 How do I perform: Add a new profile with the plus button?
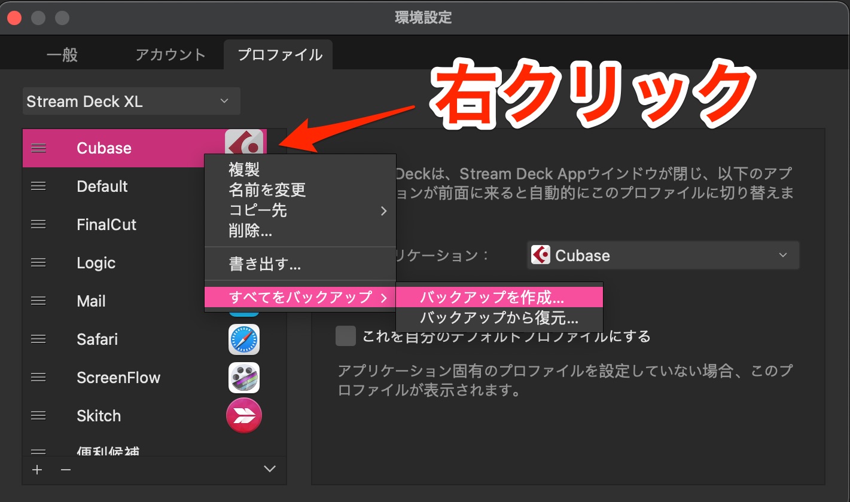coord(37,470)
